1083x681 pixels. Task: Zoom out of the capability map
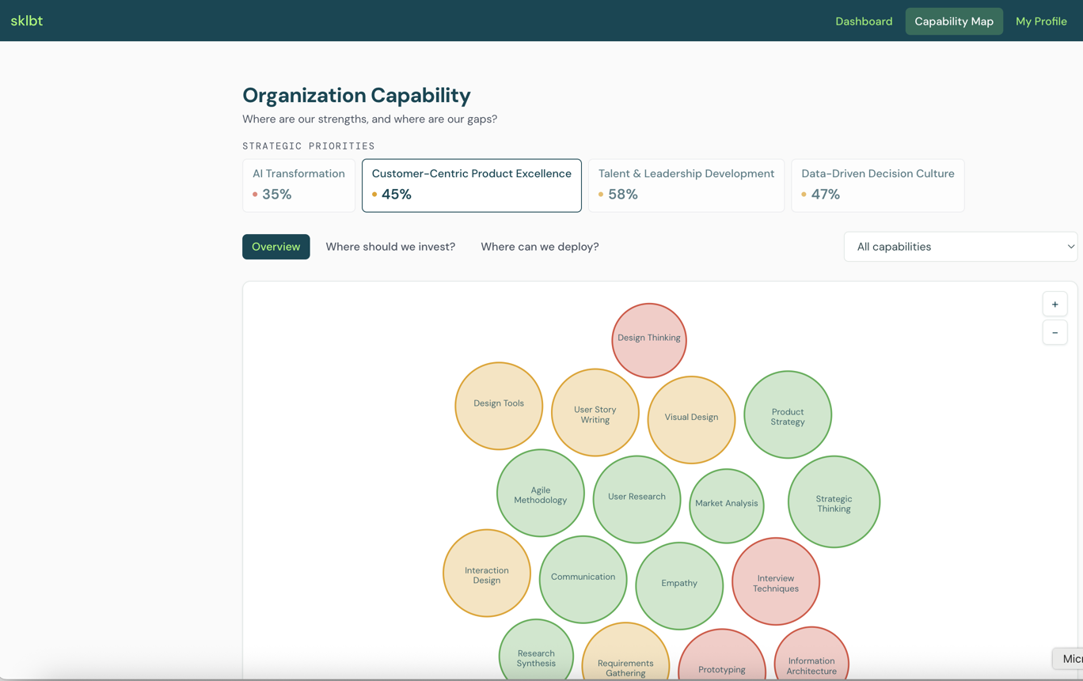(1054, 332)
